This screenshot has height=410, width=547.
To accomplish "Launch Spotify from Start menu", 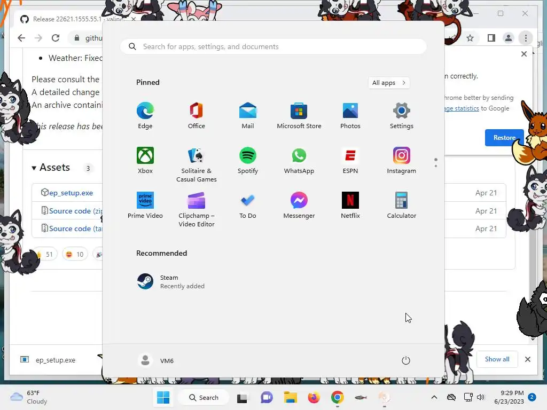I will click(x=248, y=160).
